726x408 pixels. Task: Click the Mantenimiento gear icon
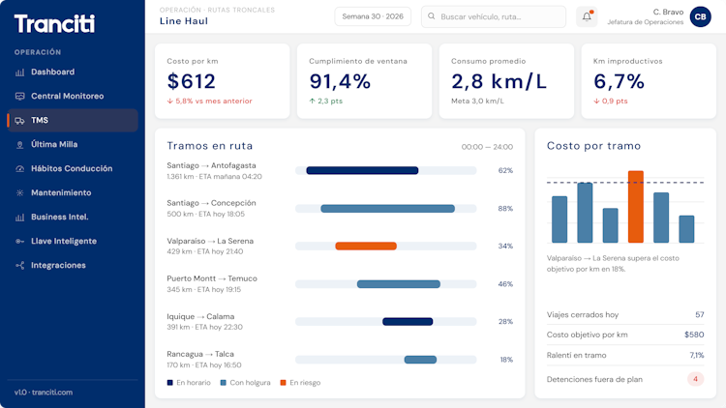coord(20,193)
